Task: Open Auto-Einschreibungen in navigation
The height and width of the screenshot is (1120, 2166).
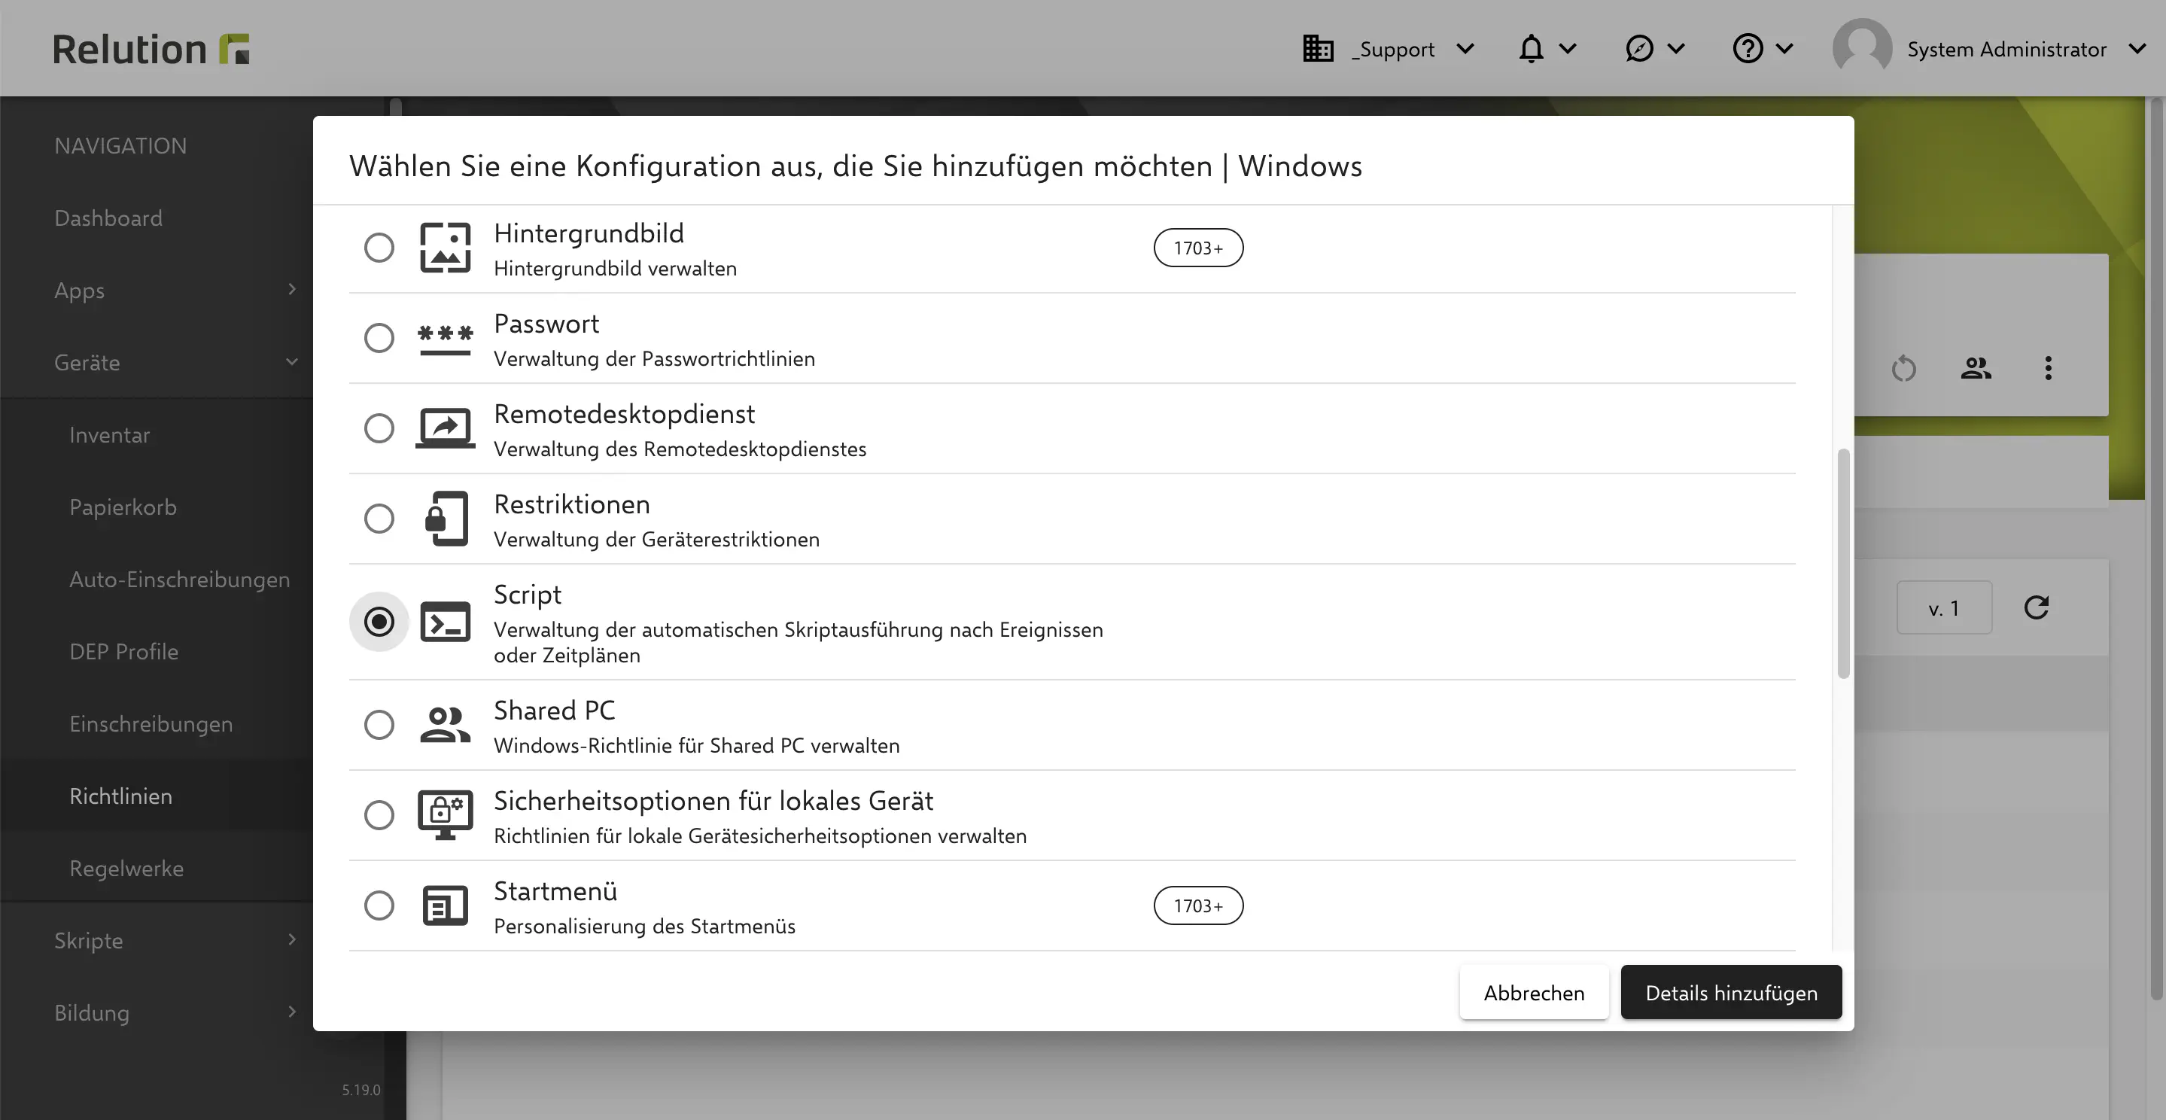Action: (x=180, y=580)
